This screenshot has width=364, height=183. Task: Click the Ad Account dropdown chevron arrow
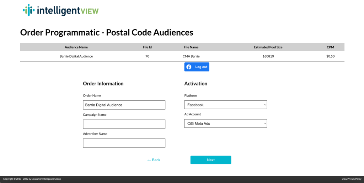coord(265,124)
